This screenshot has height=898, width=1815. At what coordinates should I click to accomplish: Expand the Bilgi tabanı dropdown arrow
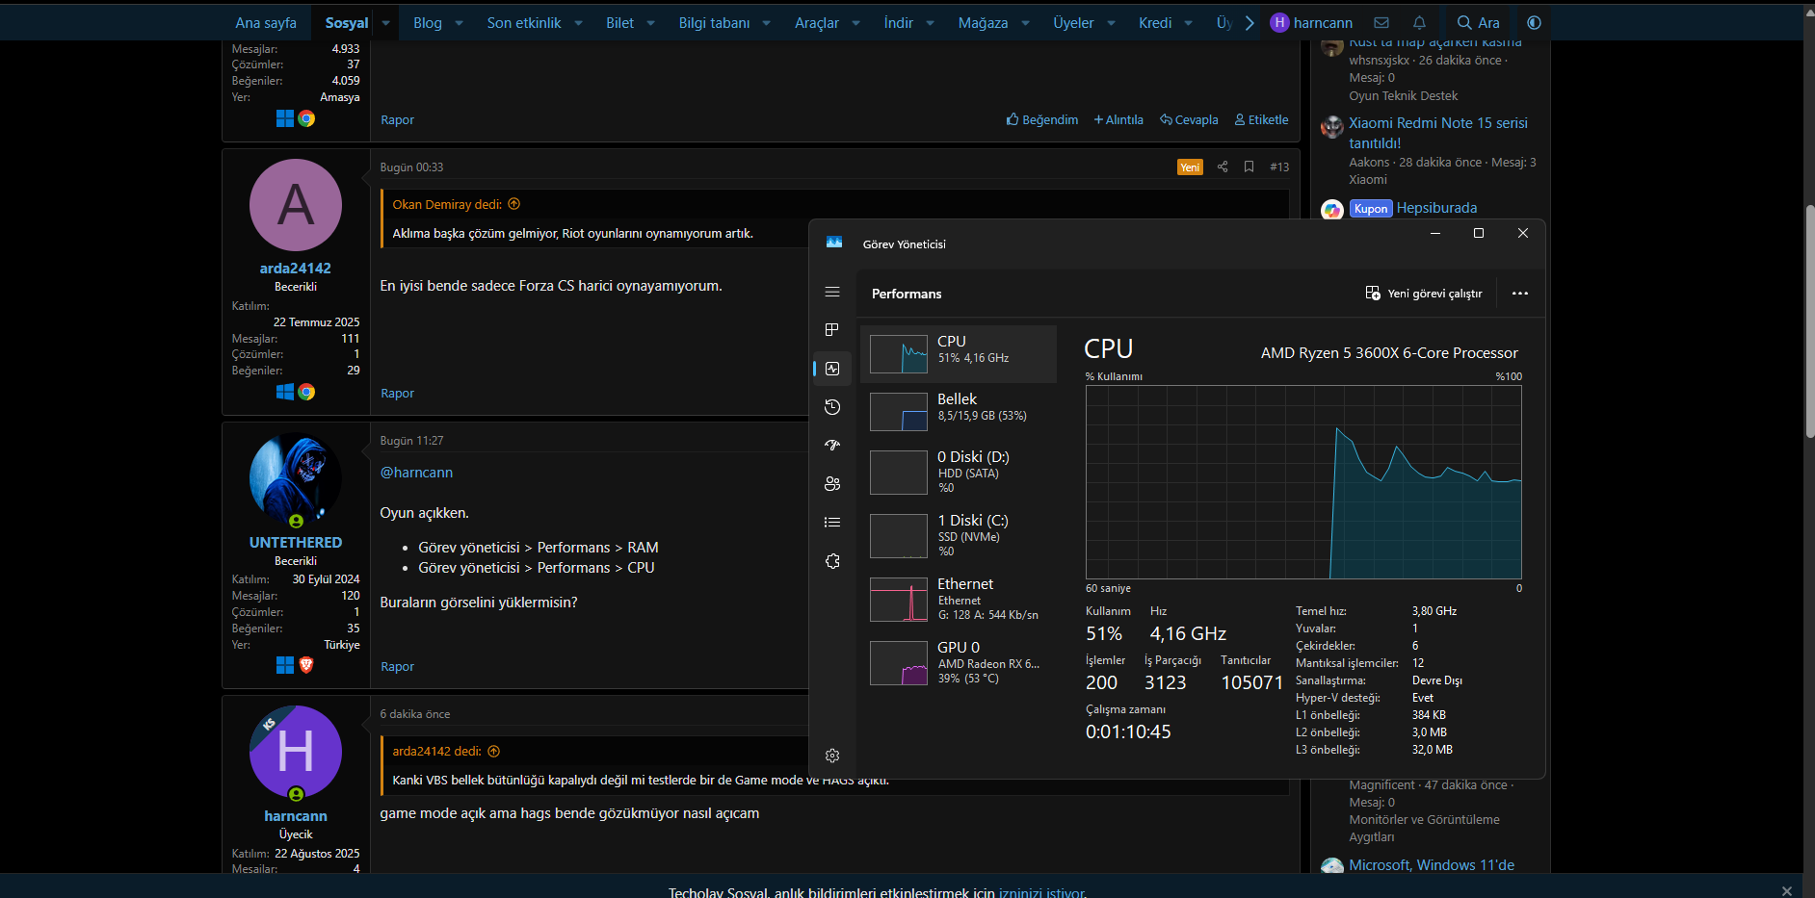click(767, 22)
